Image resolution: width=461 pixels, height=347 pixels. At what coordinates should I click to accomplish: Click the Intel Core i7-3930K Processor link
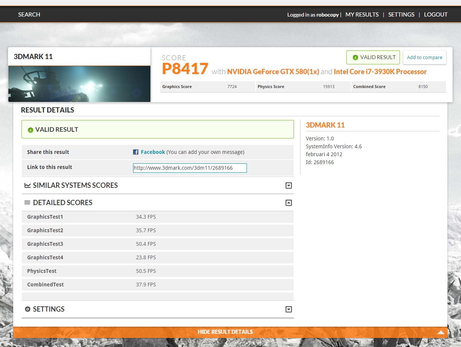[380, 72]
